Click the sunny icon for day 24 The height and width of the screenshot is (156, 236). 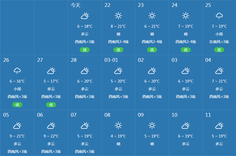[186, 16]
